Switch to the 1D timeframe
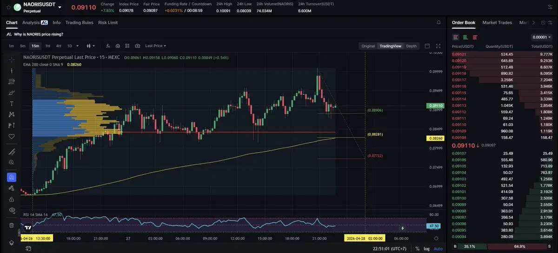Screen dimensions: 558x253 (x=70, y=46)
